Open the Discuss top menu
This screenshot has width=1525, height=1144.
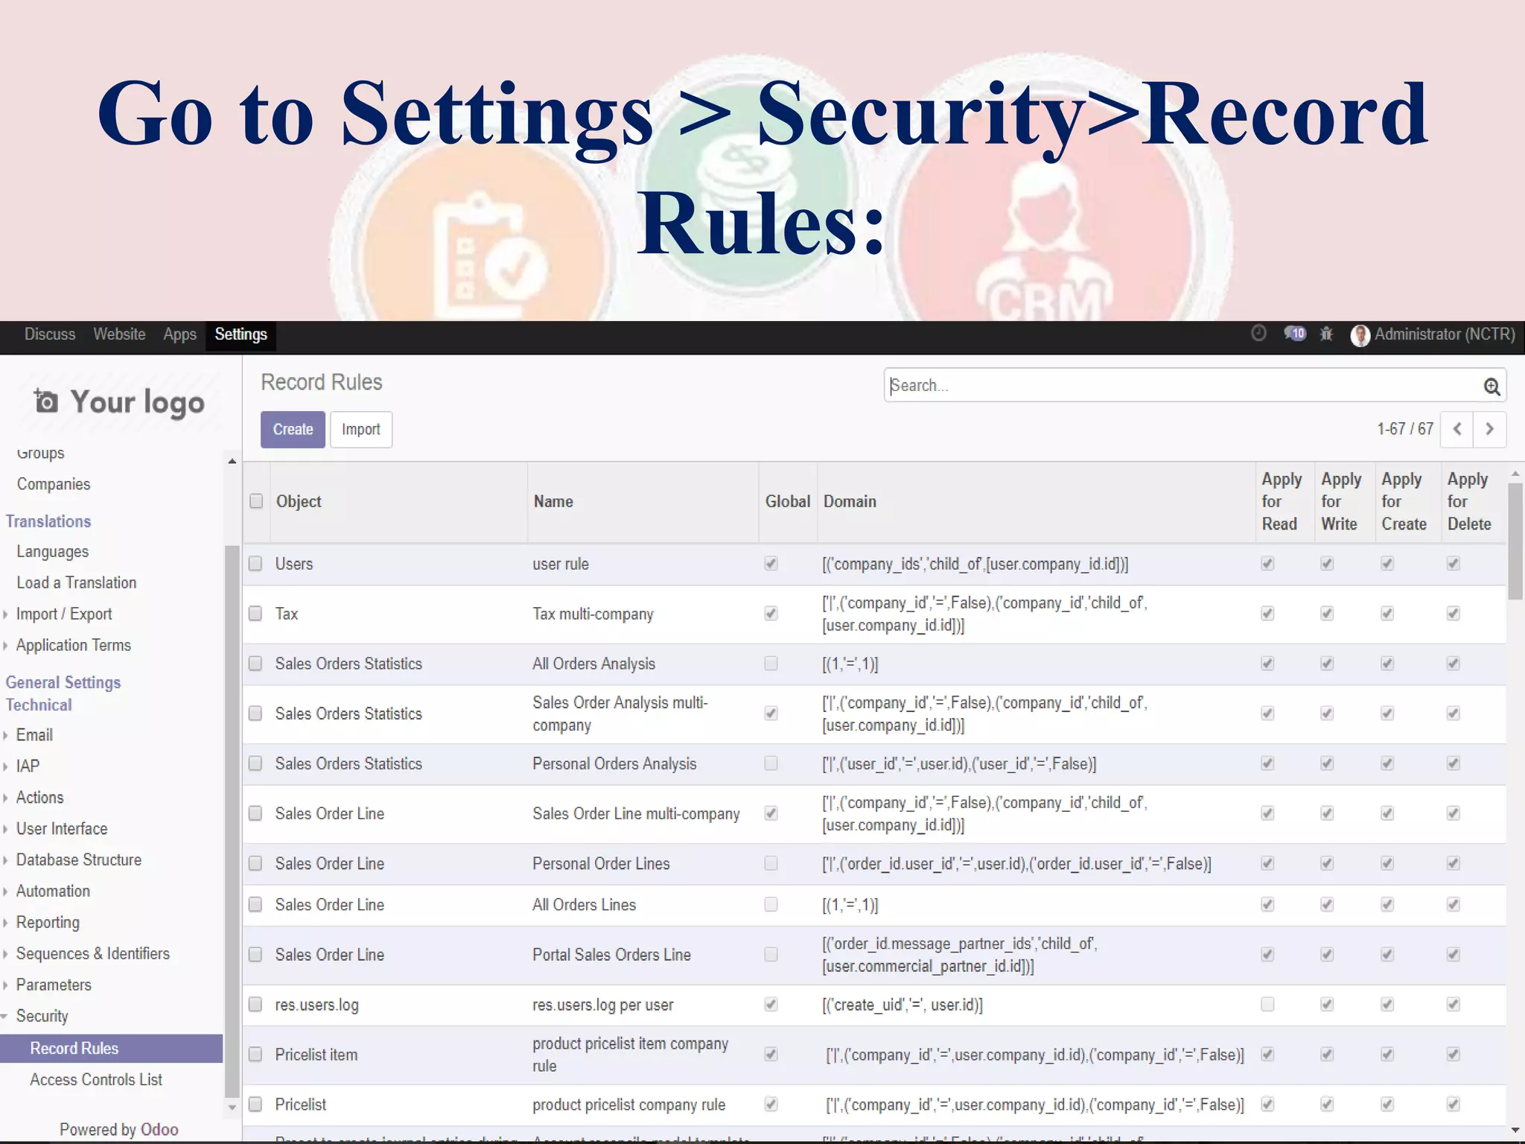pyautogui.click(x=50, y=334)
